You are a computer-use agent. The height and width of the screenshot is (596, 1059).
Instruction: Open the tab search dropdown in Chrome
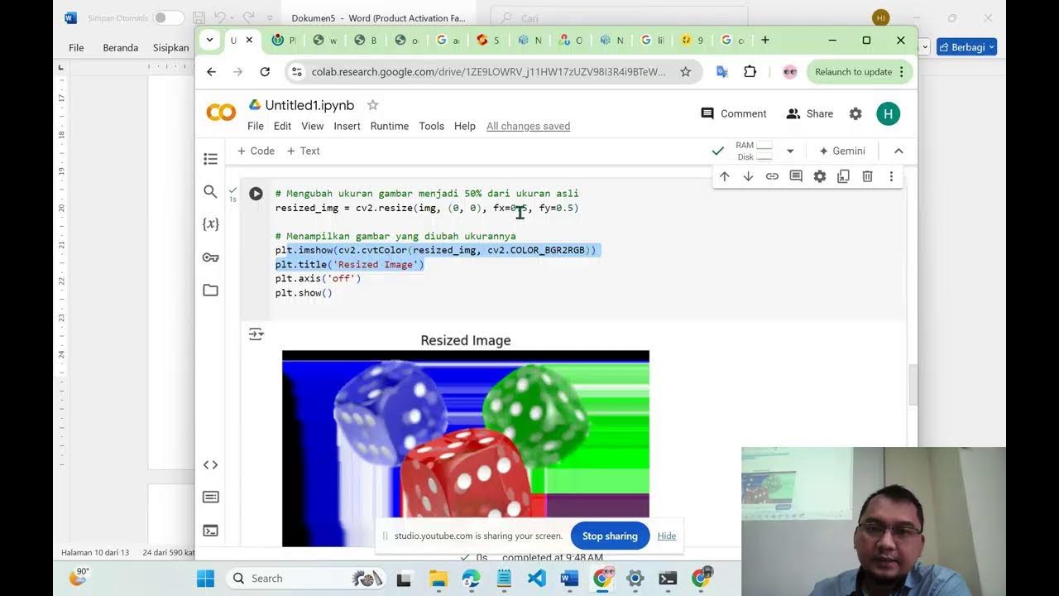tap(209, 40)
